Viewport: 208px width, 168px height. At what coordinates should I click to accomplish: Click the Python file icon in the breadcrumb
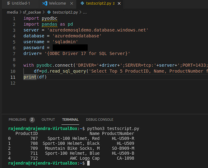coord(49,12)
